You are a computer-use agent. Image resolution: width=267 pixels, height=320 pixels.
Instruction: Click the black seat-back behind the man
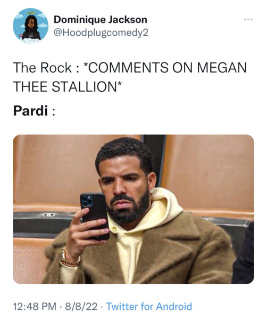pos(44,224)
